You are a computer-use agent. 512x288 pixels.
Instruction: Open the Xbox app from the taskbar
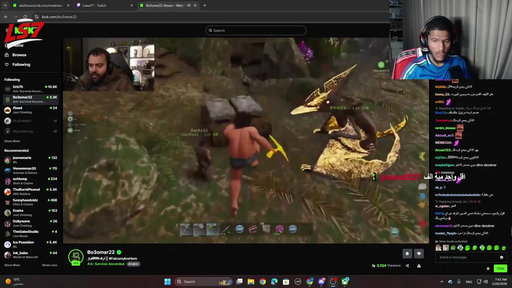pyautogui.click(x=345, y=282)
